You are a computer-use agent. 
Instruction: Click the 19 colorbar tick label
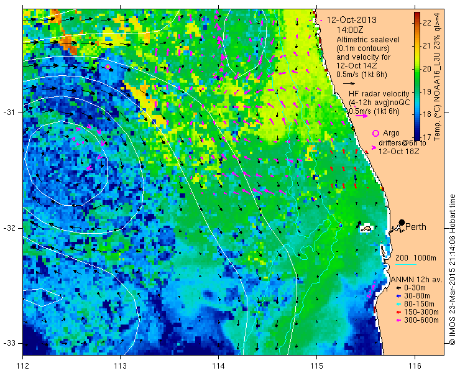tap(427, 91)
